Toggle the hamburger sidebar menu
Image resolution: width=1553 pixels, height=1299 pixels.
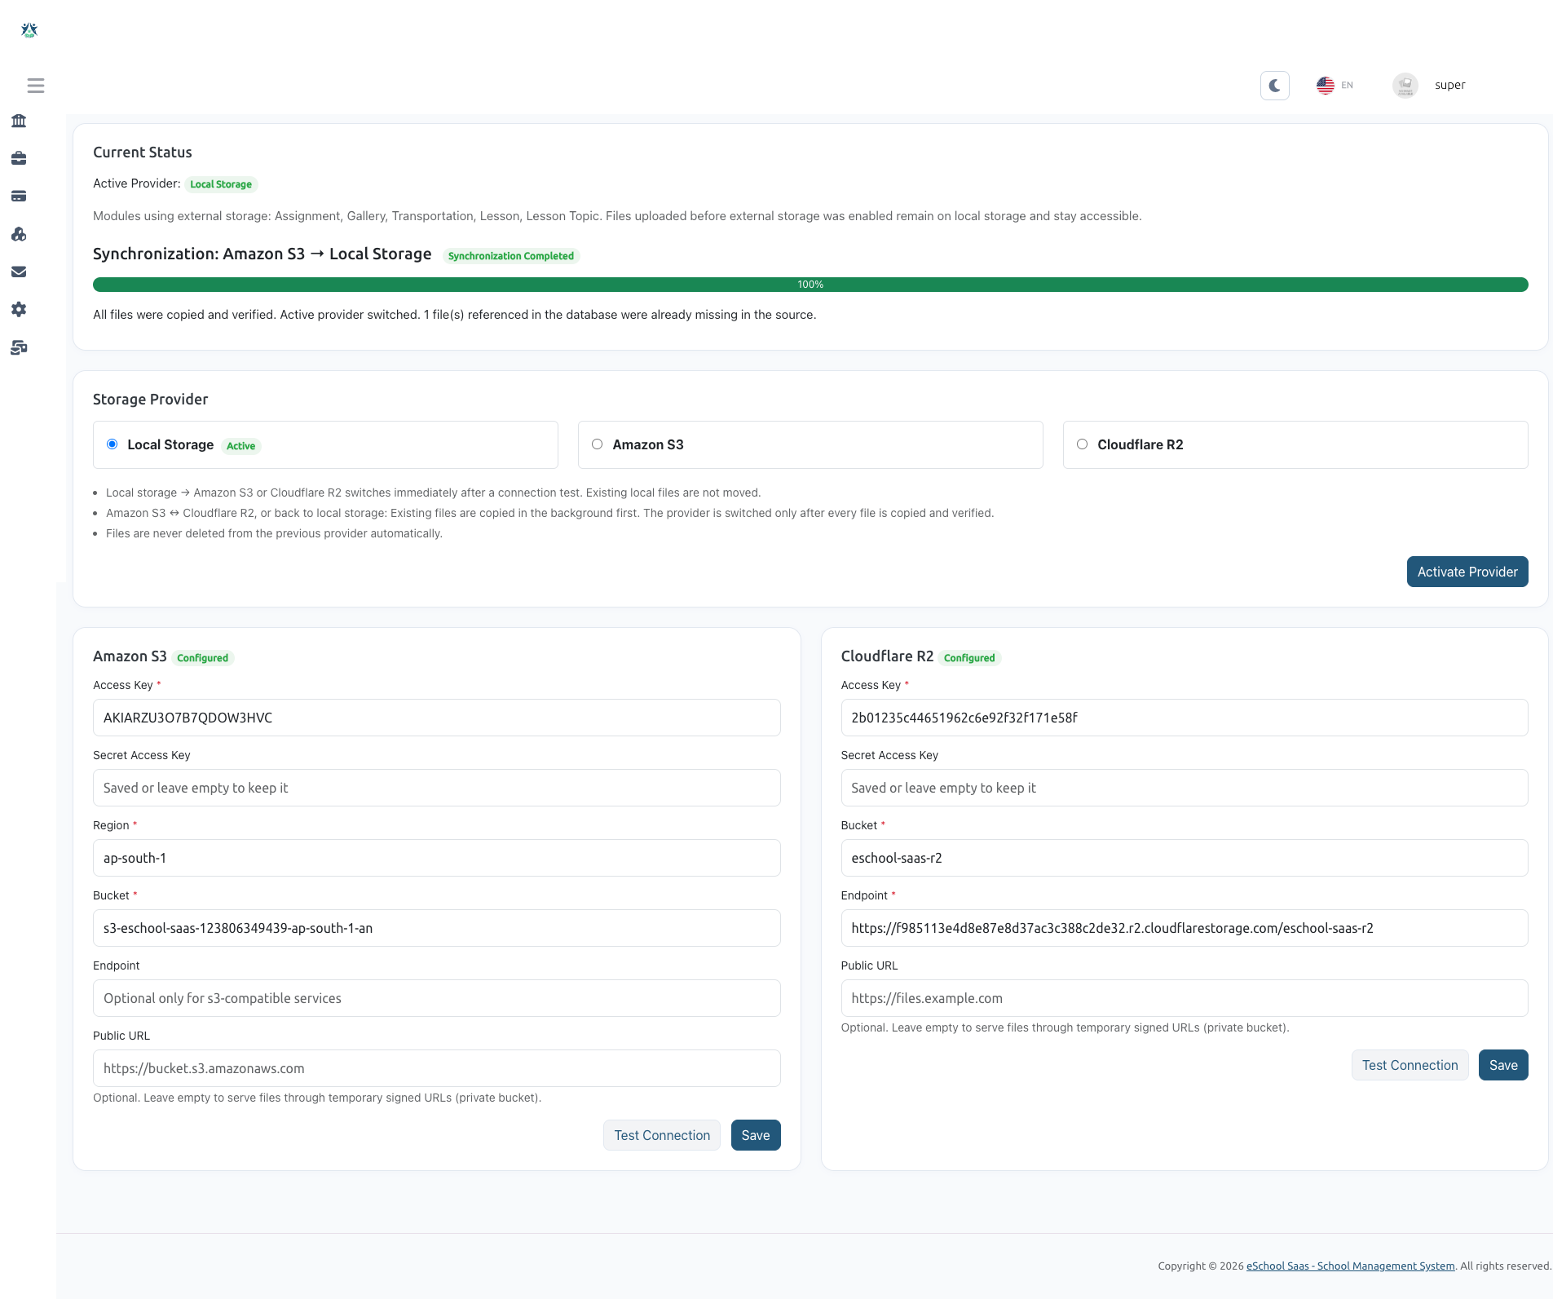click(36, 86)
